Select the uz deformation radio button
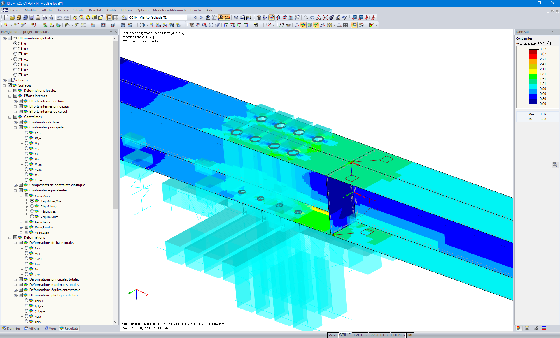The image size is (560, 338). (x=15, y=59)
